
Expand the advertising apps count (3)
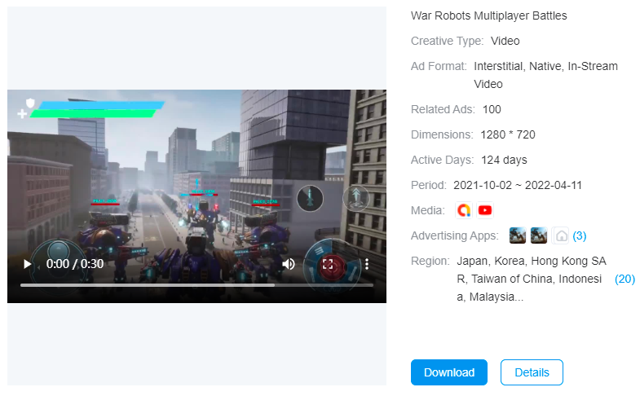580,235
